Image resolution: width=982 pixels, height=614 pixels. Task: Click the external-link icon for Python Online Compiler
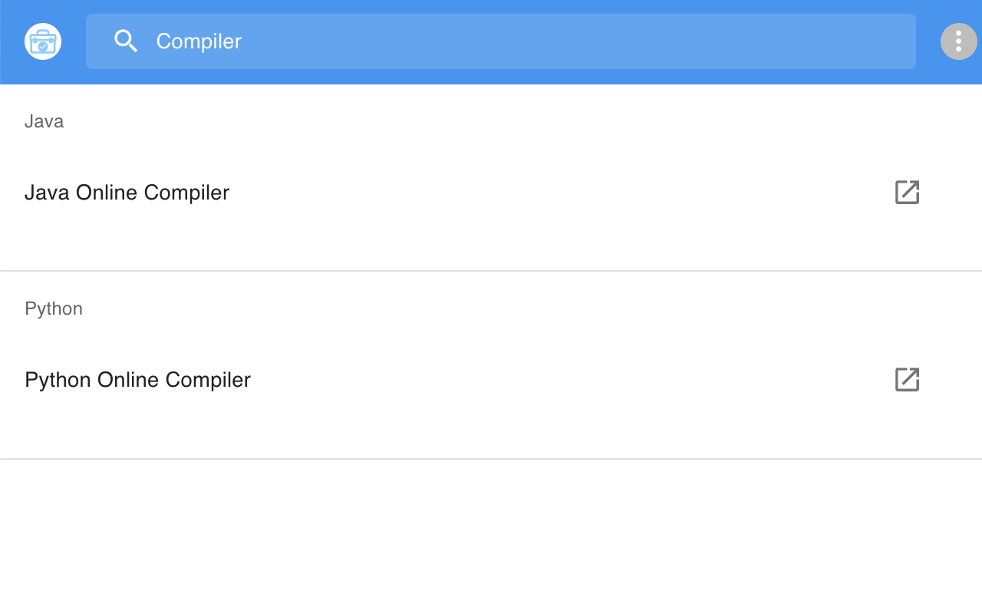point(907,379)
